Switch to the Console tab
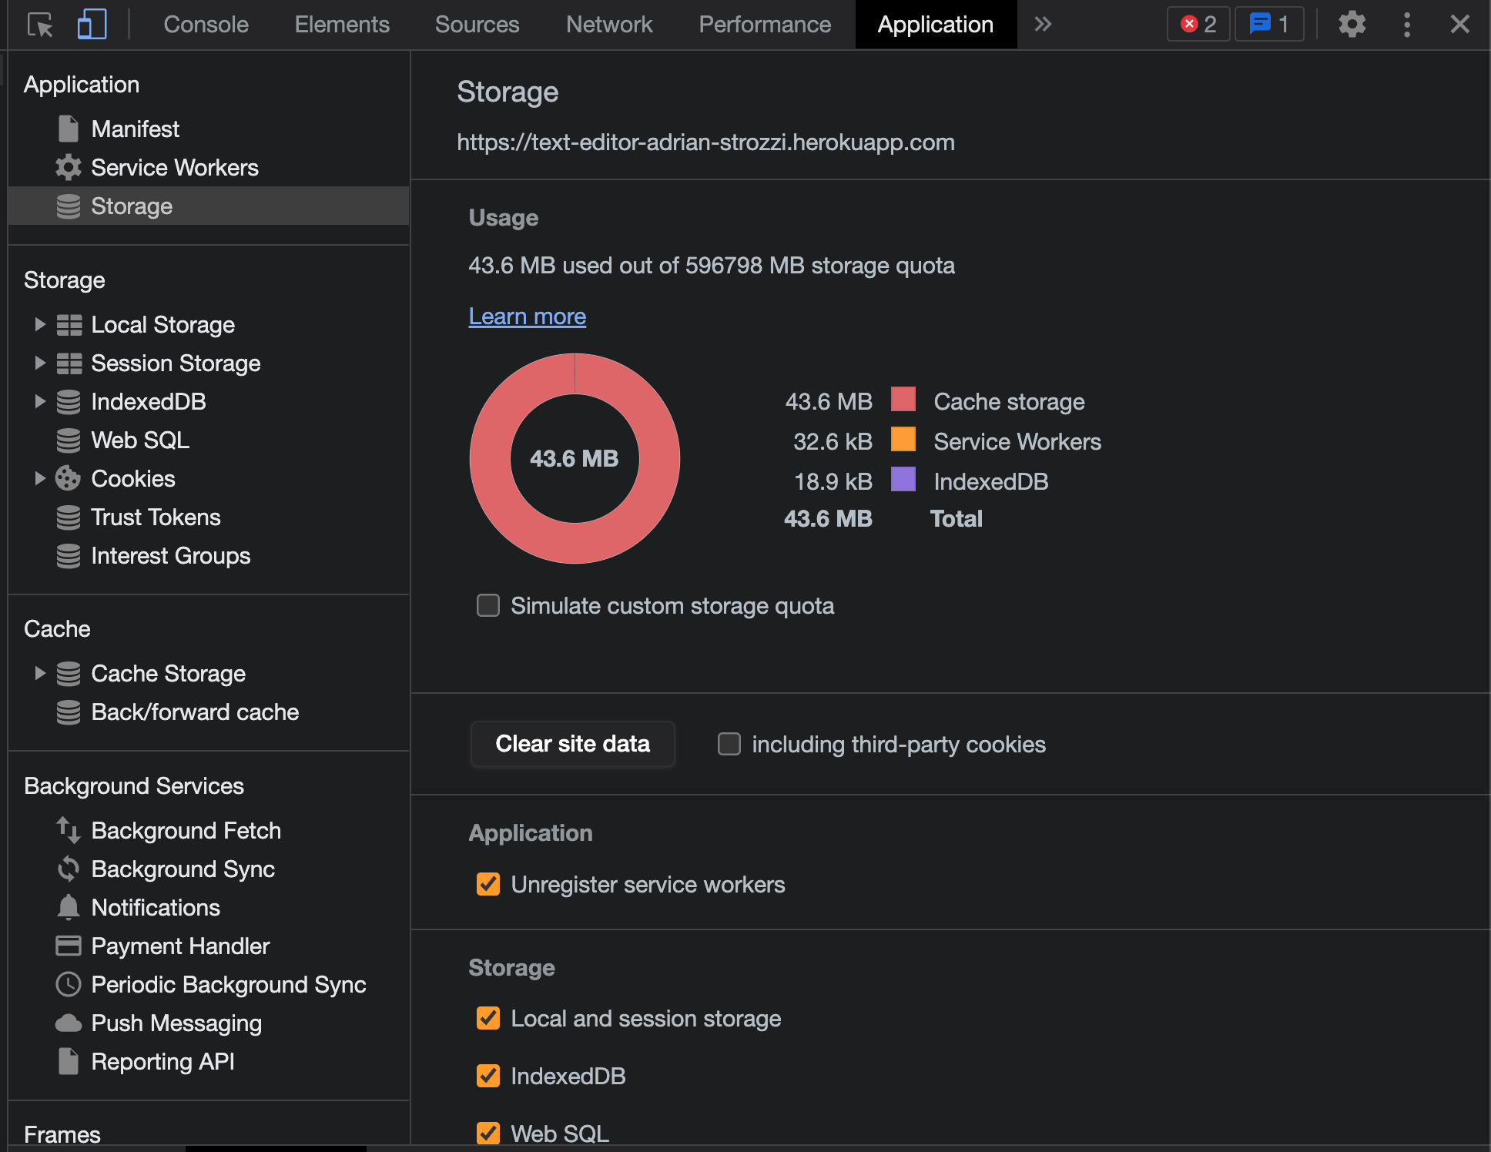Screen dimensions: 1491x1152 coord(206,25)
